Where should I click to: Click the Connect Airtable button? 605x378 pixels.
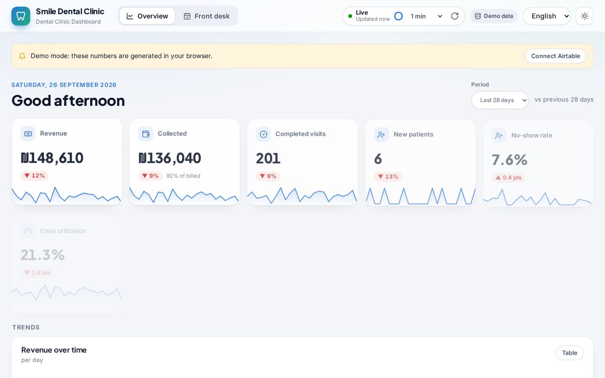(x=556, y=56)
